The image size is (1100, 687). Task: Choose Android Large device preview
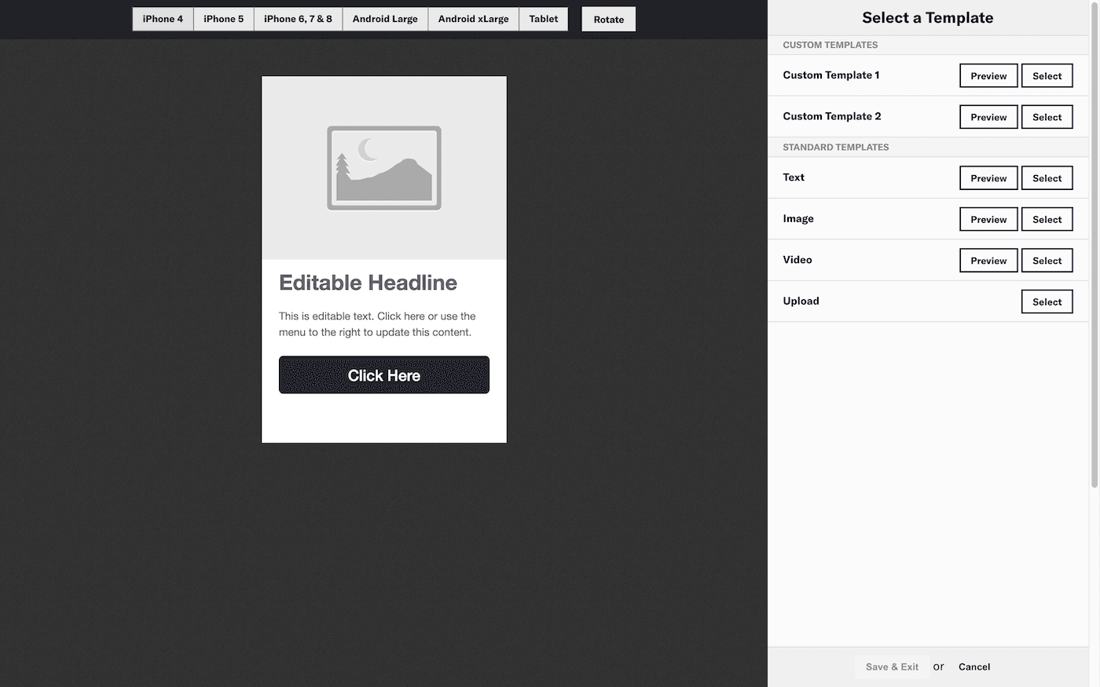point(385,19)
